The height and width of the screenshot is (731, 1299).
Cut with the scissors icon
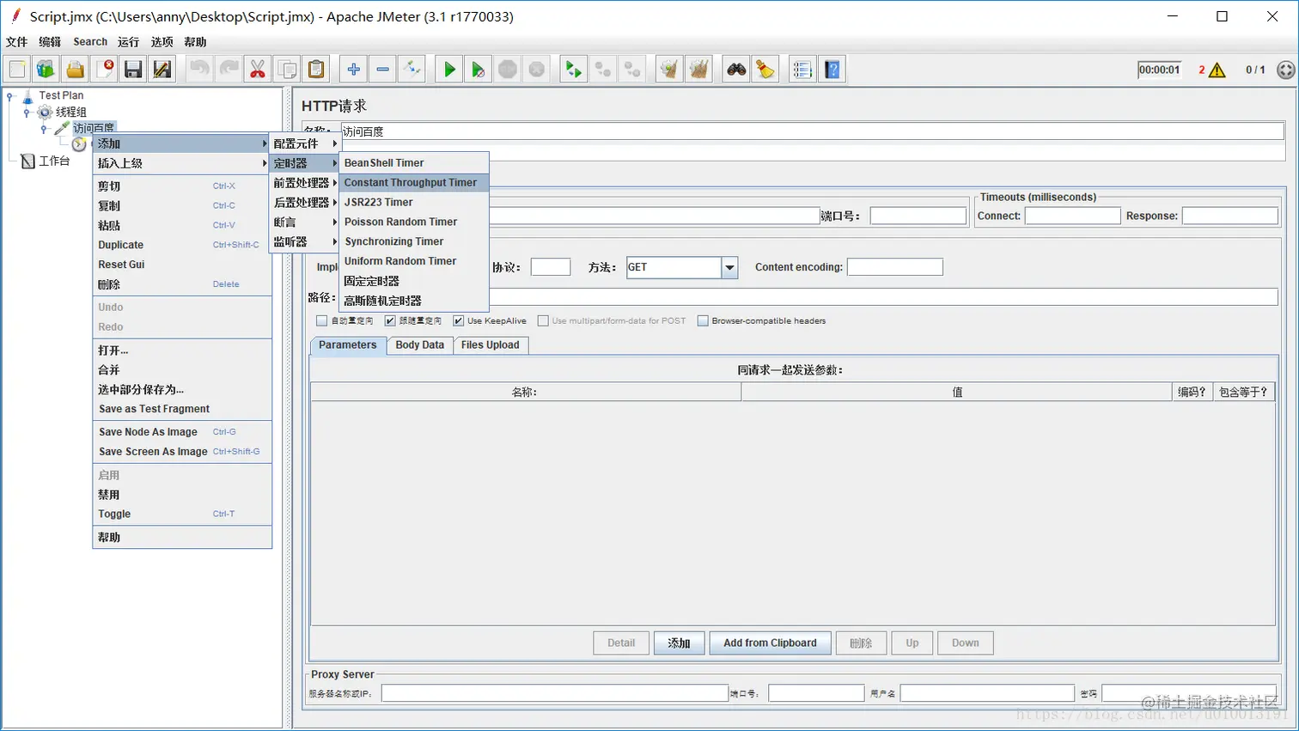click(x=258, y=70)
